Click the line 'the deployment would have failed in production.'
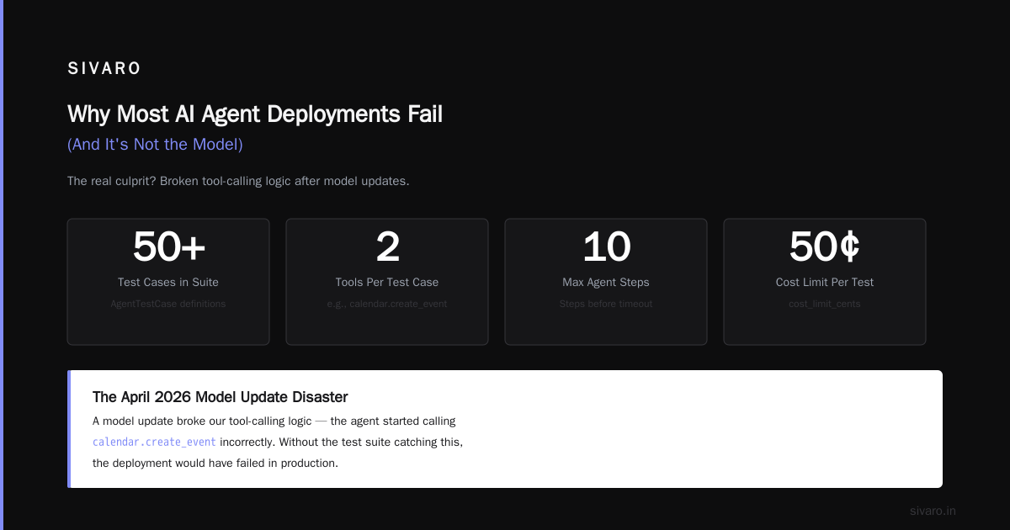The height and width of the screenshot is (530, 1010). click(x=215, y=463)
